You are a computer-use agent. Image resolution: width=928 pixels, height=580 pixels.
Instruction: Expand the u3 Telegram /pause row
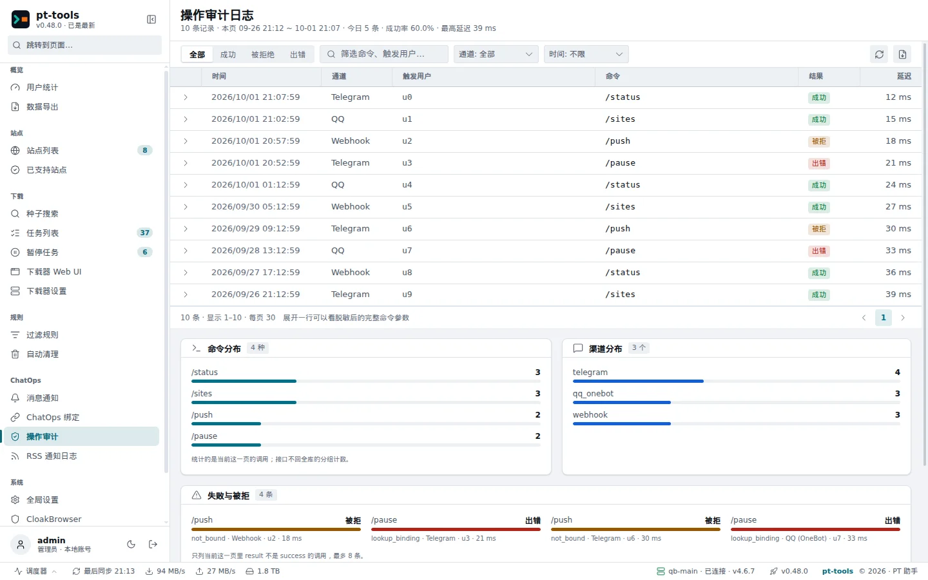[186, 163]
